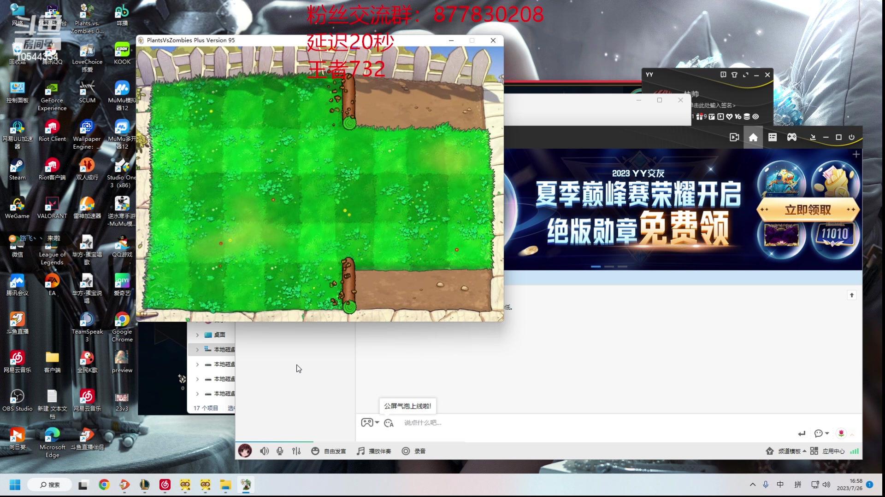Click the 立即领取 claim button on banner

(808, 210)
